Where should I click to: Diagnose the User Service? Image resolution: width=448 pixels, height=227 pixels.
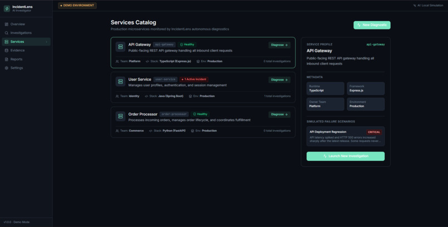point(279,80)
